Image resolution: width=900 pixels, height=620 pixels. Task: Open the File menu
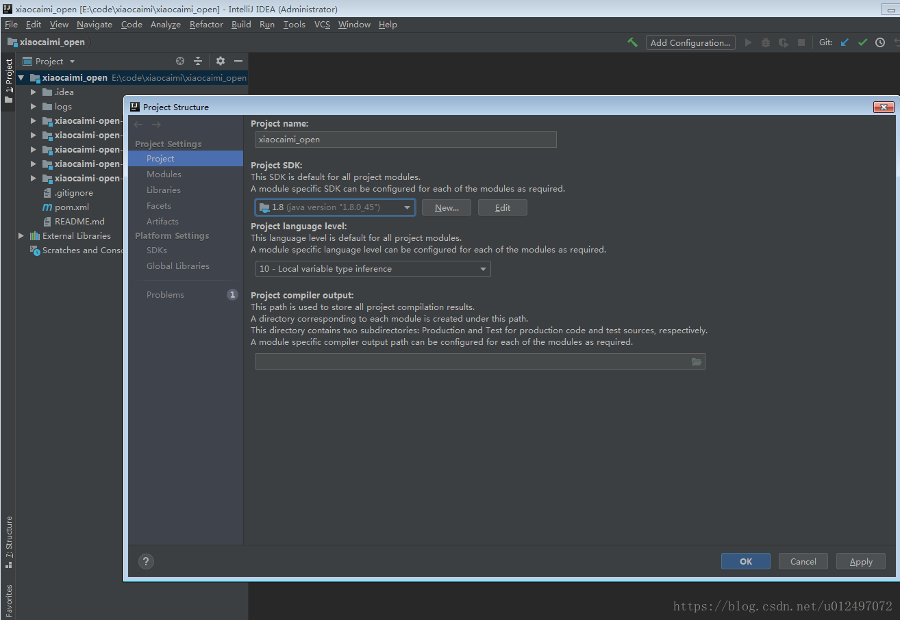[x=11, y=25]
